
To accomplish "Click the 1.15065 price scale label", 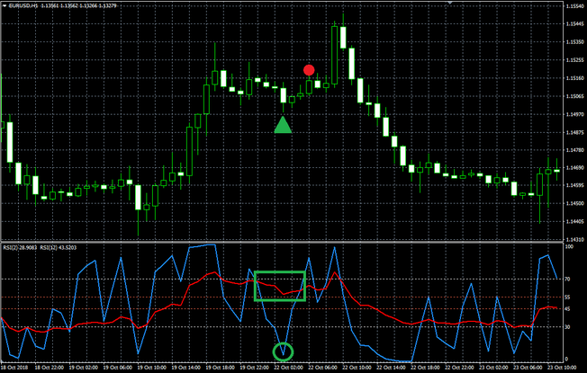I will 574,96.
